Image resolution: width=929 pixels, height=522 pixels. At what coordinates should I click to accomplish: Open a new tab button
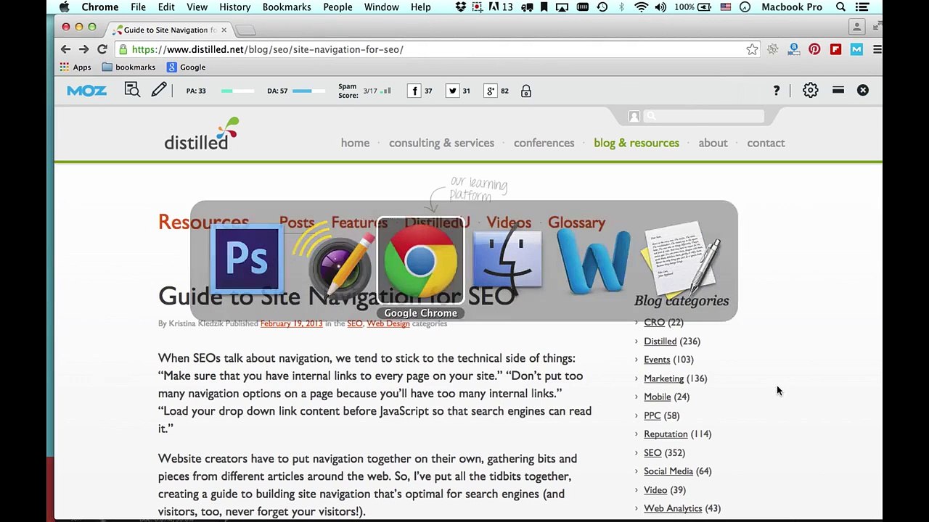pos(246,30)
